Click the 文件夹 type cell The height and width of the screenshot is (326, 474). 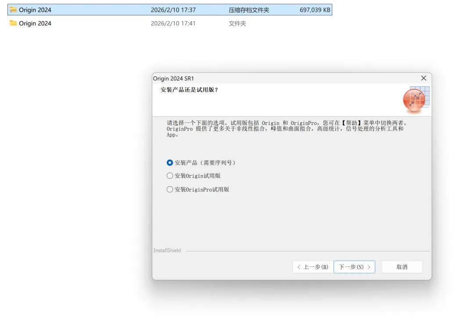[x=237, y=23]
